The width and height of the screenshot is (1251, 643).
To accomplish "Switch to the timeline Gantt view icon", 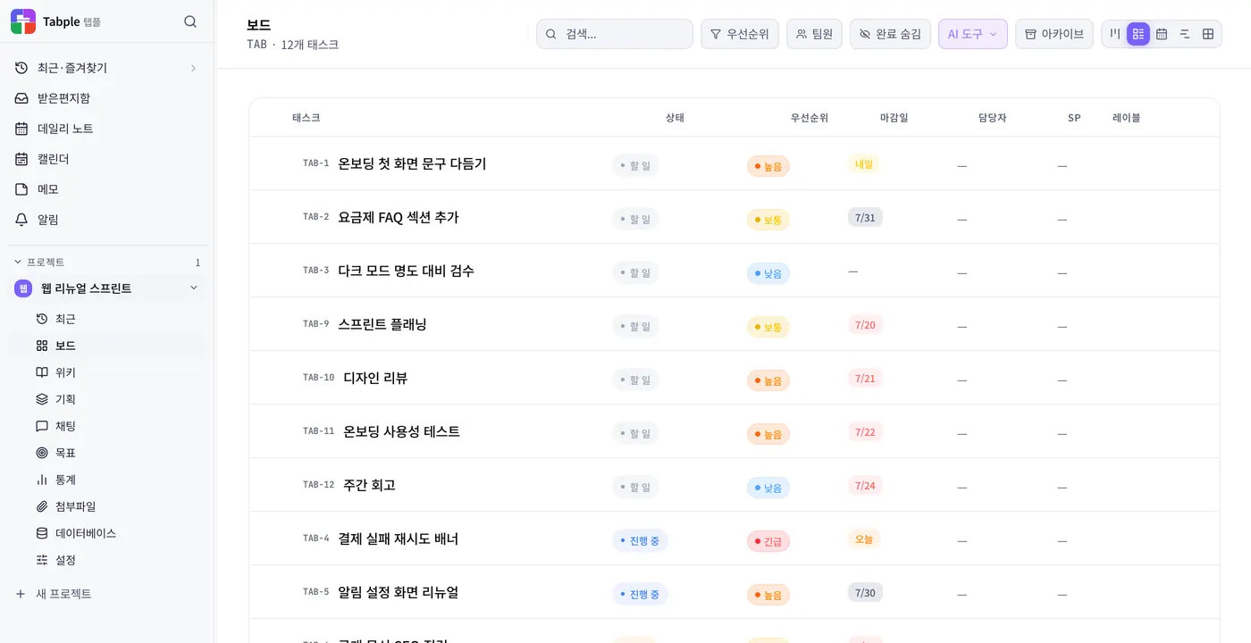I will [x=1185, y=34].
